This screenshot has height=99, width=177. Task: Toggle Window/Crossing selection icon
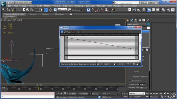click(41, 10)
